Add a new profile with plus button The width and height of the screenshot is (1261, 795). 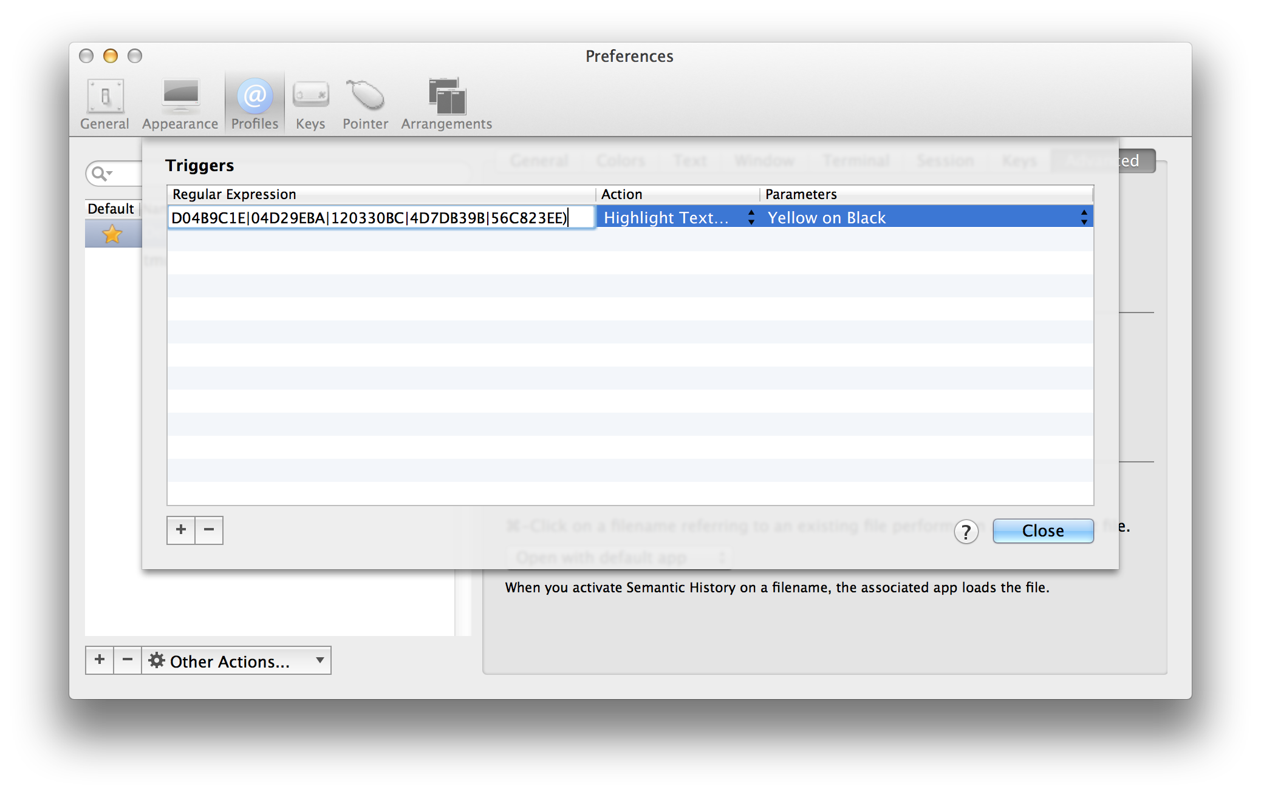click(x=100, y=660)
